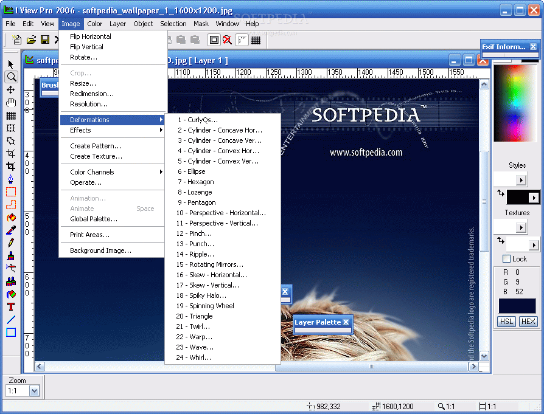Enable the Lock checkbox

(506, 258)
